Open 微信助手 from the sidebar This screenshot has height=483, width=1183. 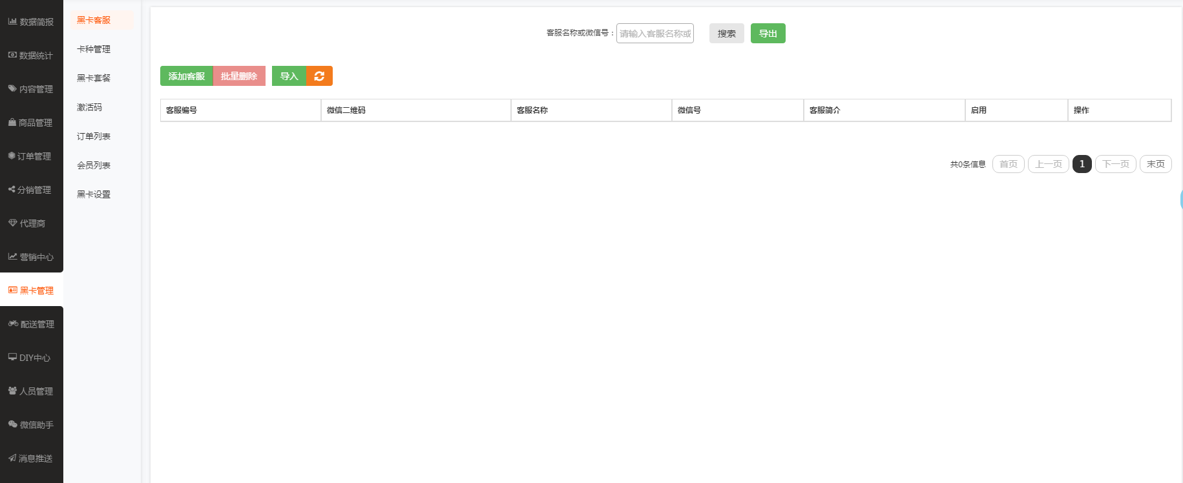[31, 425]
